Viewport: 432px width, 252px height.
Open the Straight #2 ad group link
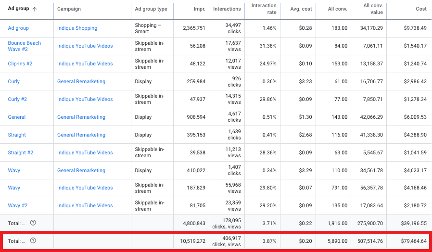click(21, 152)
